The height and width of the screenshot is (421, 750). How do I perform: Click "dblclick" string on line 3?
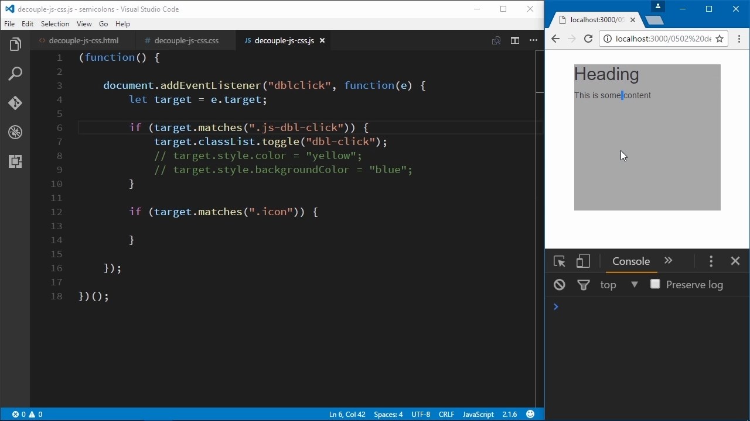(299, 85)
